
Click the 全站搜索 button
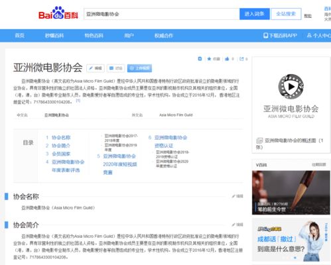click(286, 14)
